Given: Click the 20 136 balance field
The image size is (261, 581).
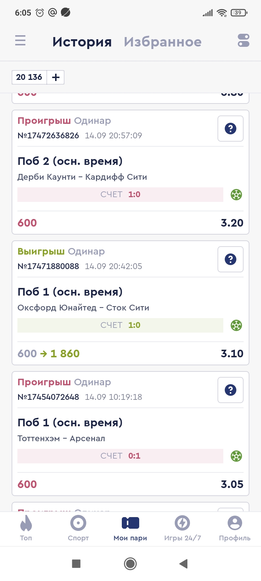Looking at the screenshot, I should point(29,77).
